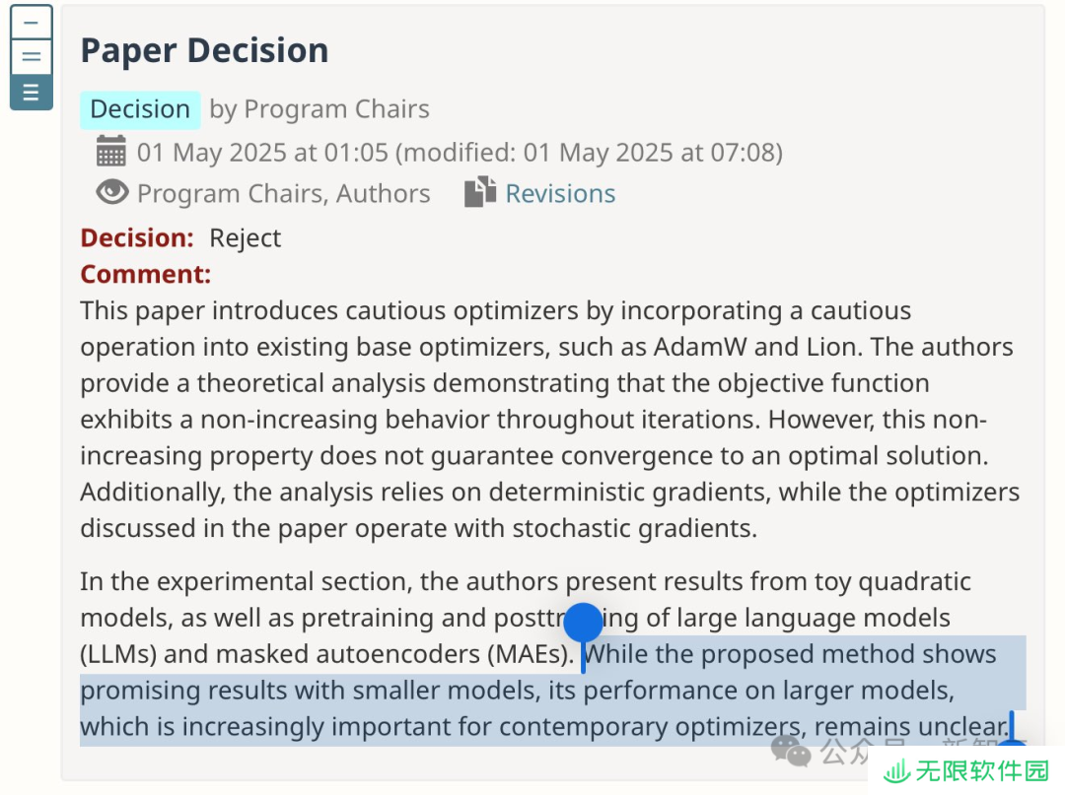Screen dimensions: 1065x795
Task: Click the green 无限软件园 logo icon
Action: click(896, 771)
